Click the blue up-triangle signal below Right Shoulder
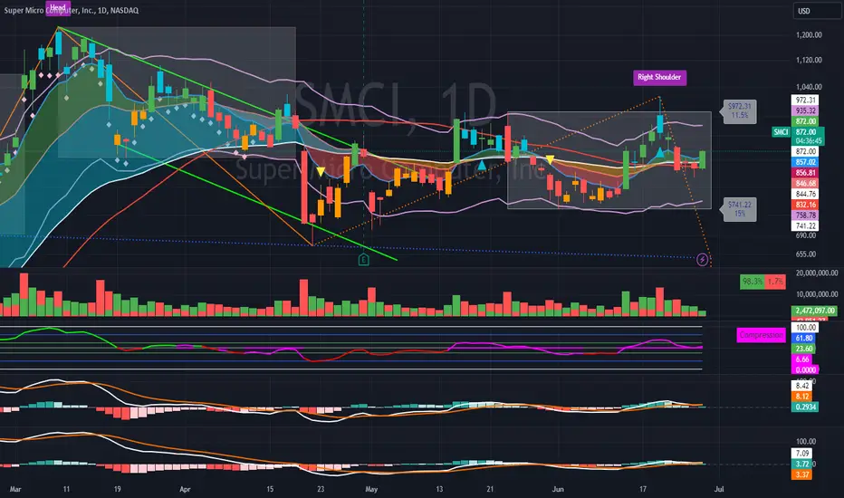Viewport: 844px width, 498px height. coord(660,153)
